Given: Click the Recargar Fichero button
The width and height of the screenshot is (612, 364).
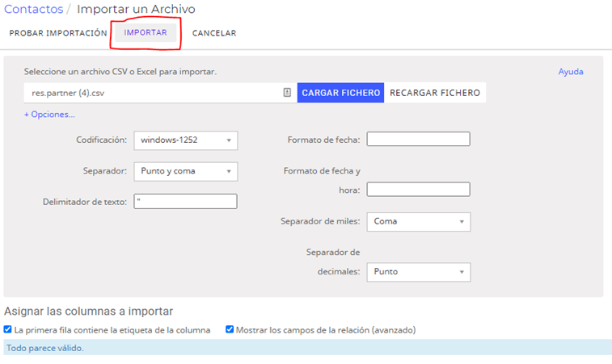Looking at the screenshot, I should point(435,93).
